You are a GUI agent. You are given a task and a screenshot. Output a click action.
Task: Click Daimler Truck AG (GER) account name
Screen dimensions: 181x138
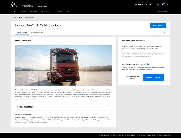click(x=144, y=4)
